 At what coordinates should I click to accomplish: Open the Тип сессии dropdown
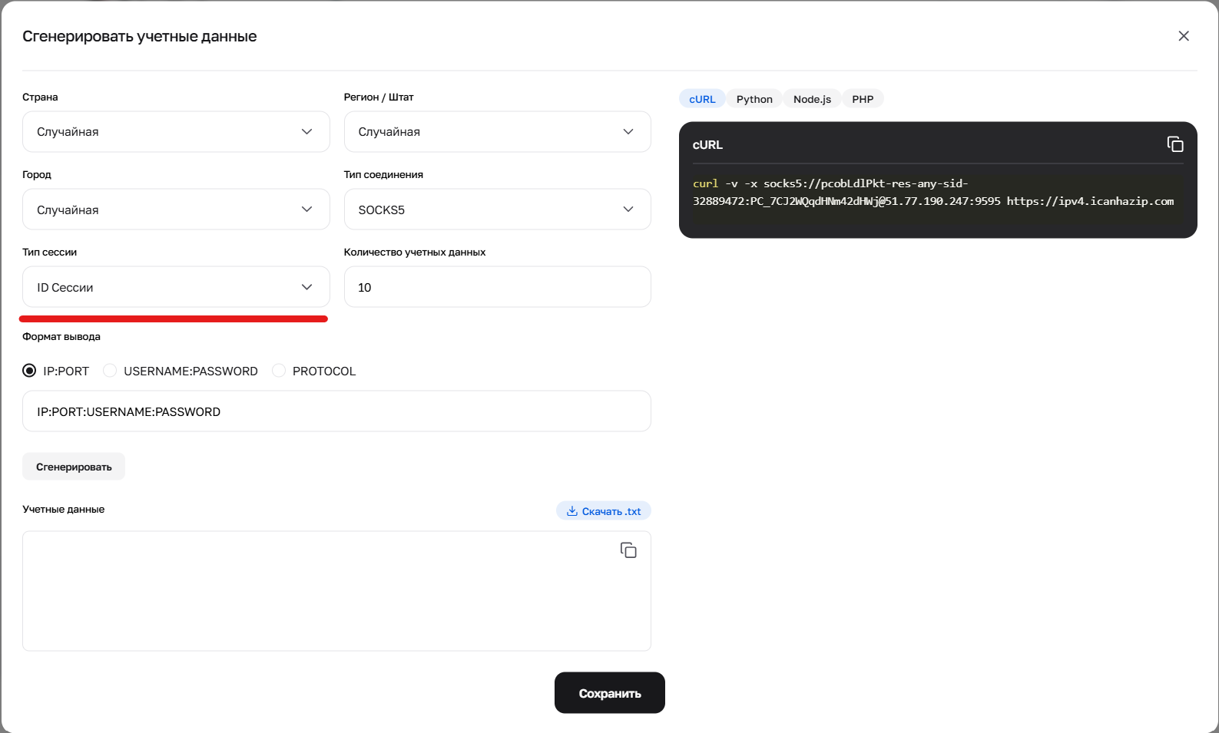click(176, 287)
